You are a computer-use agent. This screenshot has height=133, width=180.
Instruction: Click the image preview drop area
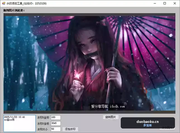[x=89, y=63]
